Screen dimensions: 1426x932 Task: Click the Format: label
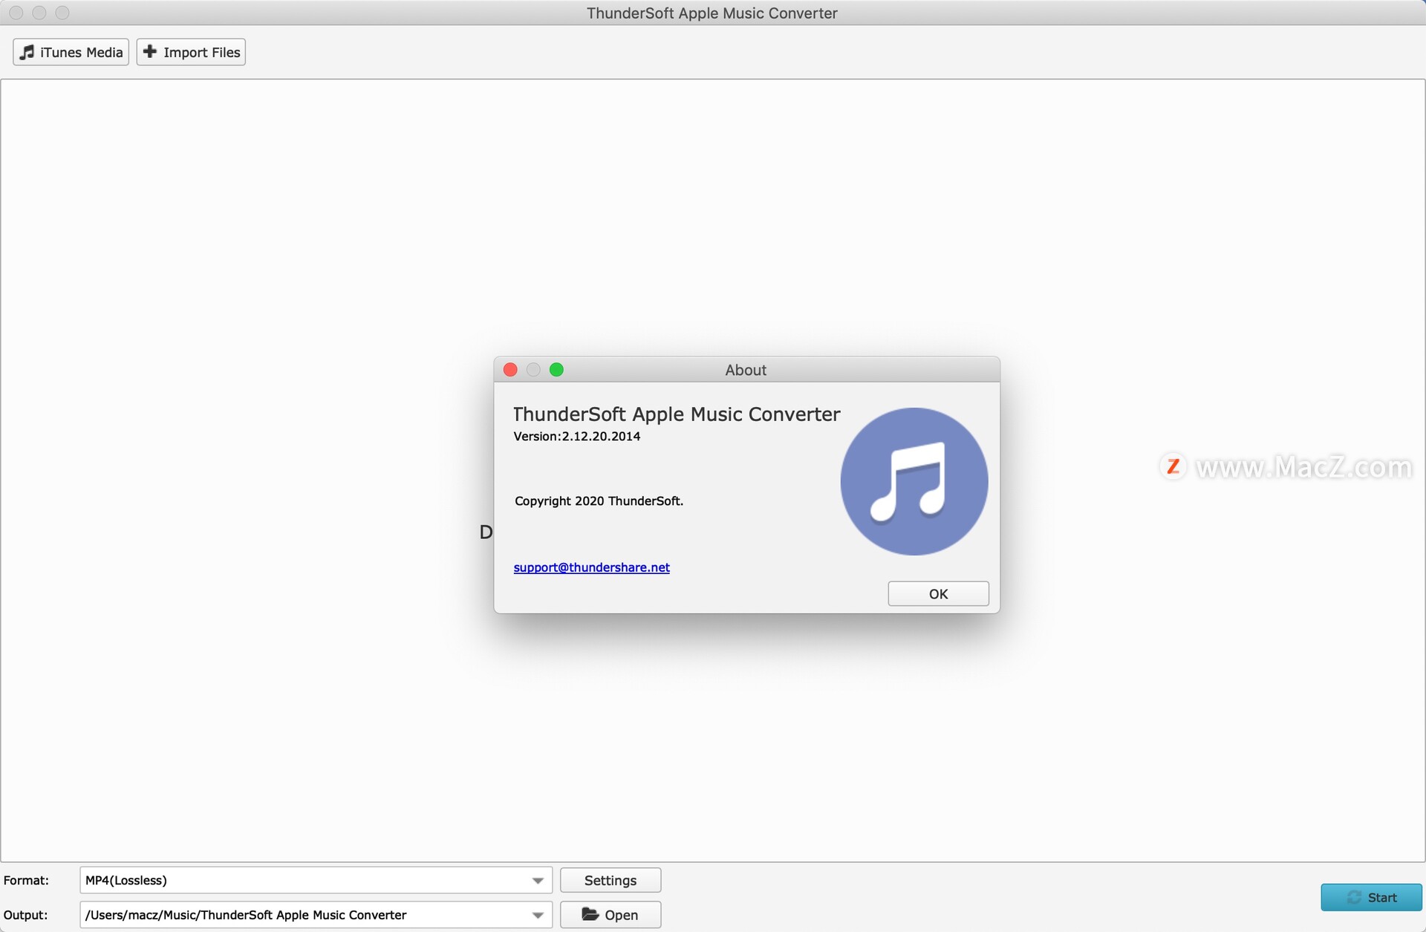pyautogui.click(x=27, y=881)
